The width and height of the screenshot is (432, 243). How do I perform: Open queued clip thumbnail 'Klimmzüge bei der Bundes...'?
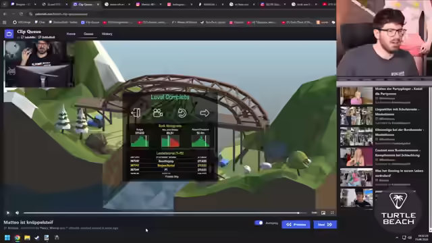point(356,136)
